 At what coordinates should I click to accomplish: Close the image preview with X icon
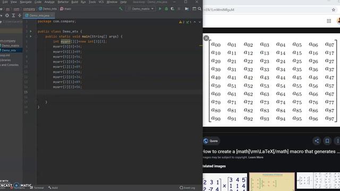206,38
